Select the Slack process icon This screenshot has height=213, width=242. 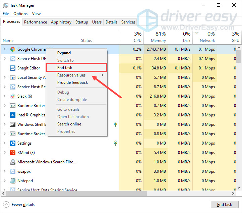tap(12, 96)
